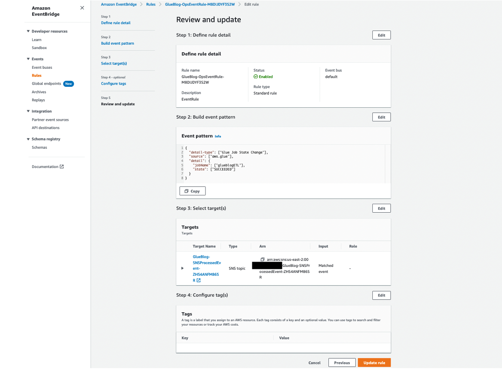Go to Step 3 Select target(s)
Viewport: 502px width, 369px height.
[x=114, y=64]
